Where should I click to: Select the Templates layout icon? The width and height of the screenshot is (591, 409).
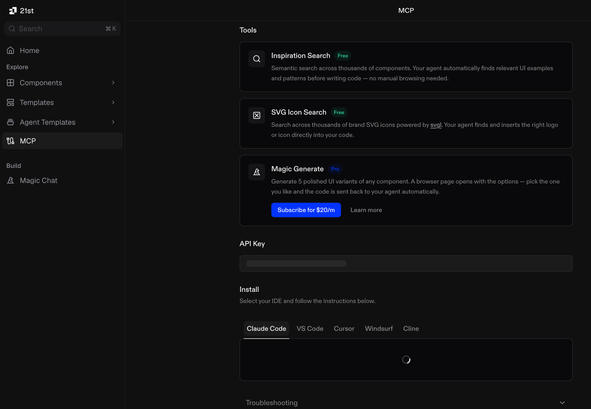(x=11, y=102)
